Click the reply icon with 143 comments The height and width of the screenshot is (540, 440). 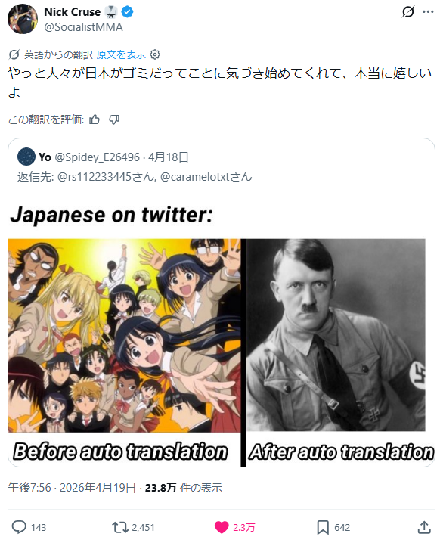19,527
